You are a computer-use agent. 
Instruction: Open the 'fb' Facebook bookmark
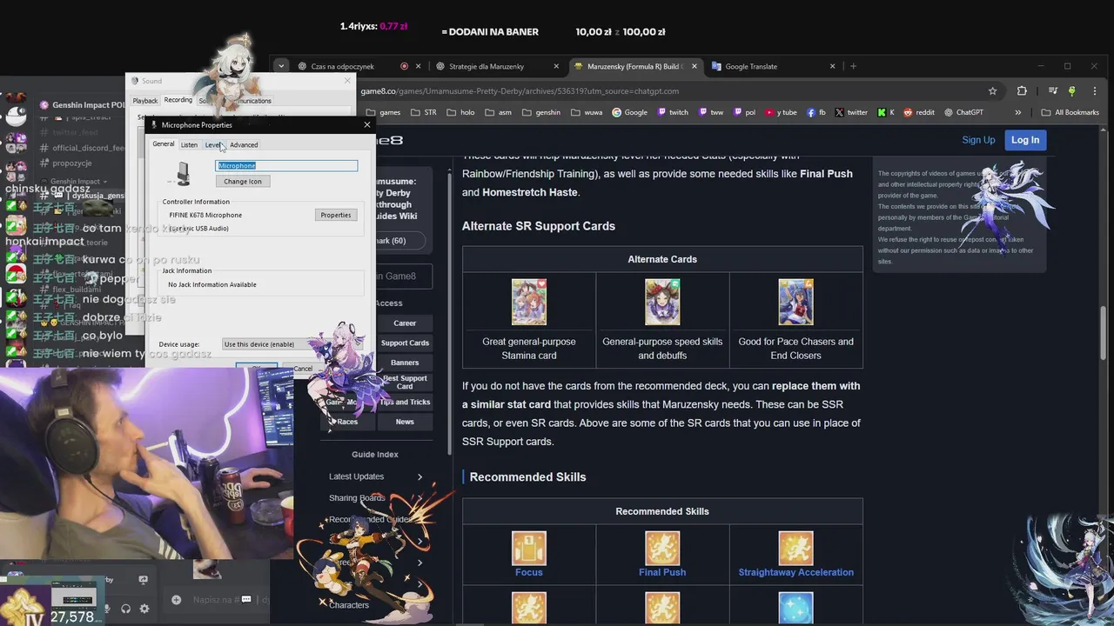(x=815, y=112)
